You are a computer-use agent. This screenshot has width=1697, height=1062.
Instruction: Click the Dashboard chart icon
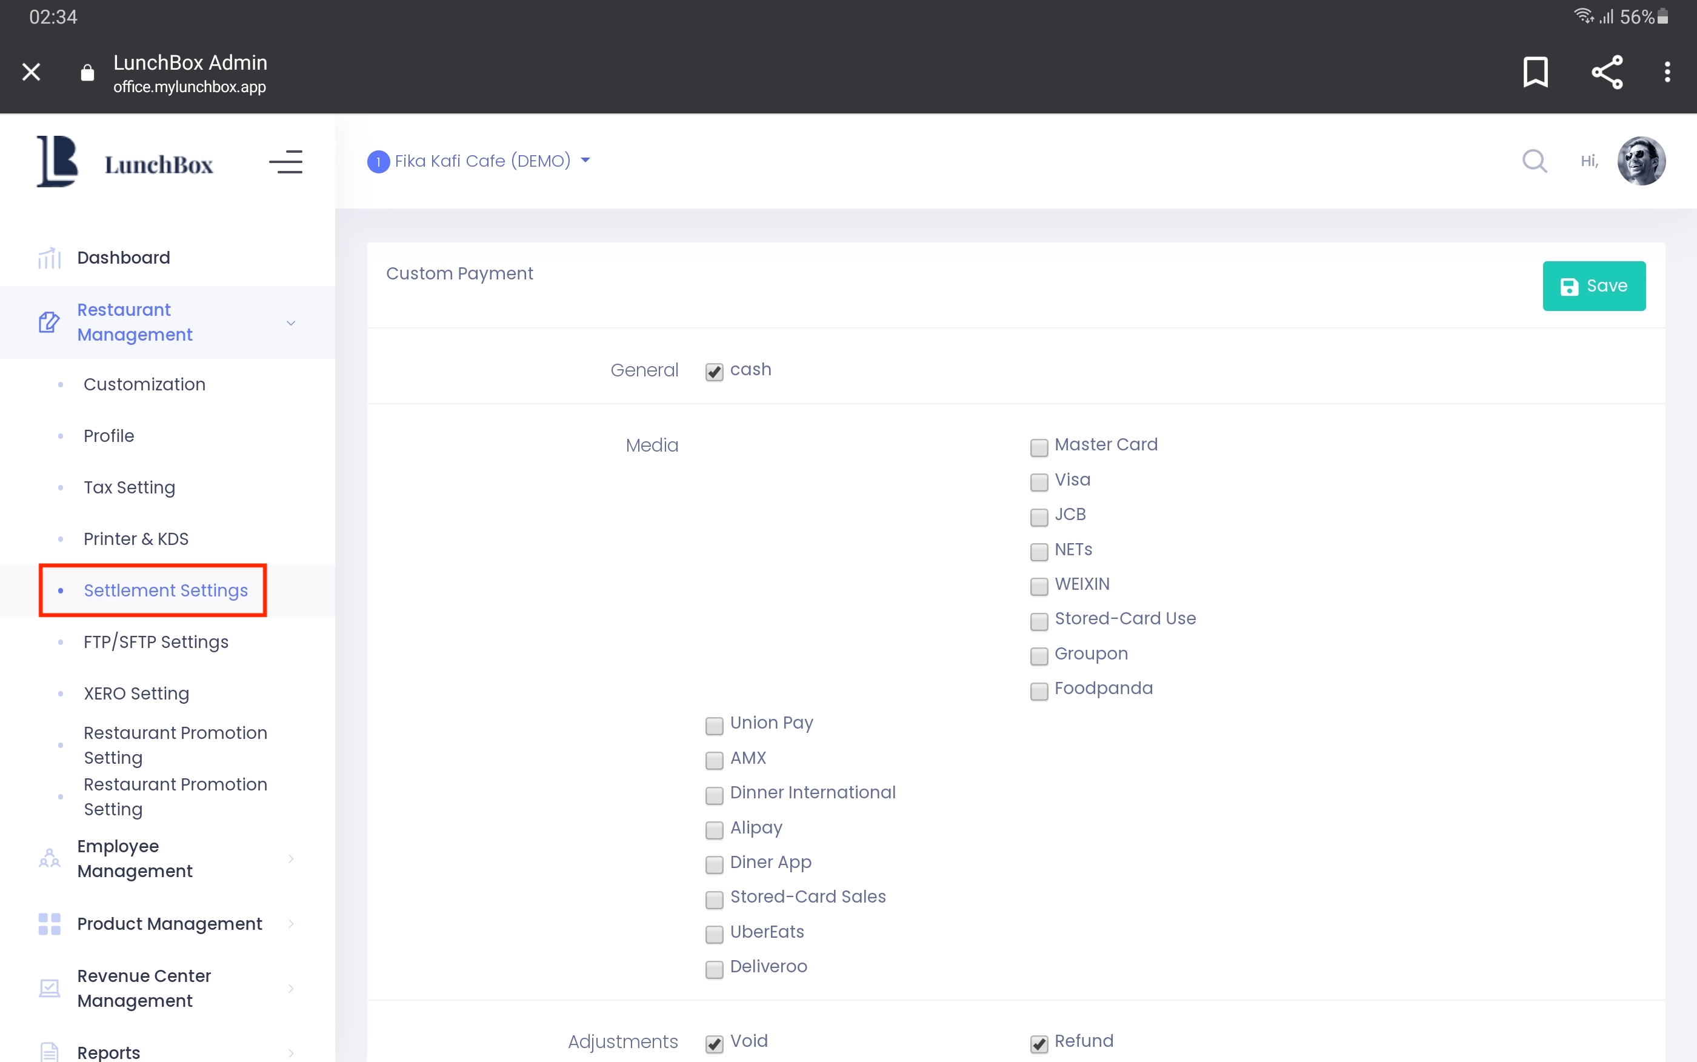[x=49, y=258]
